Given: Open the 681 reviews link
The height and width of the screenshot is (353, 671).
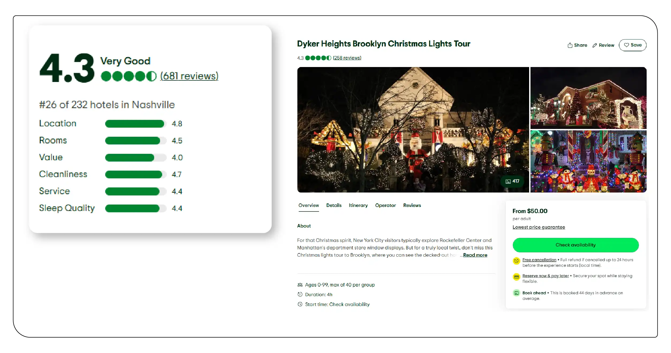Looking at the screenshot, I should [189, 76].
